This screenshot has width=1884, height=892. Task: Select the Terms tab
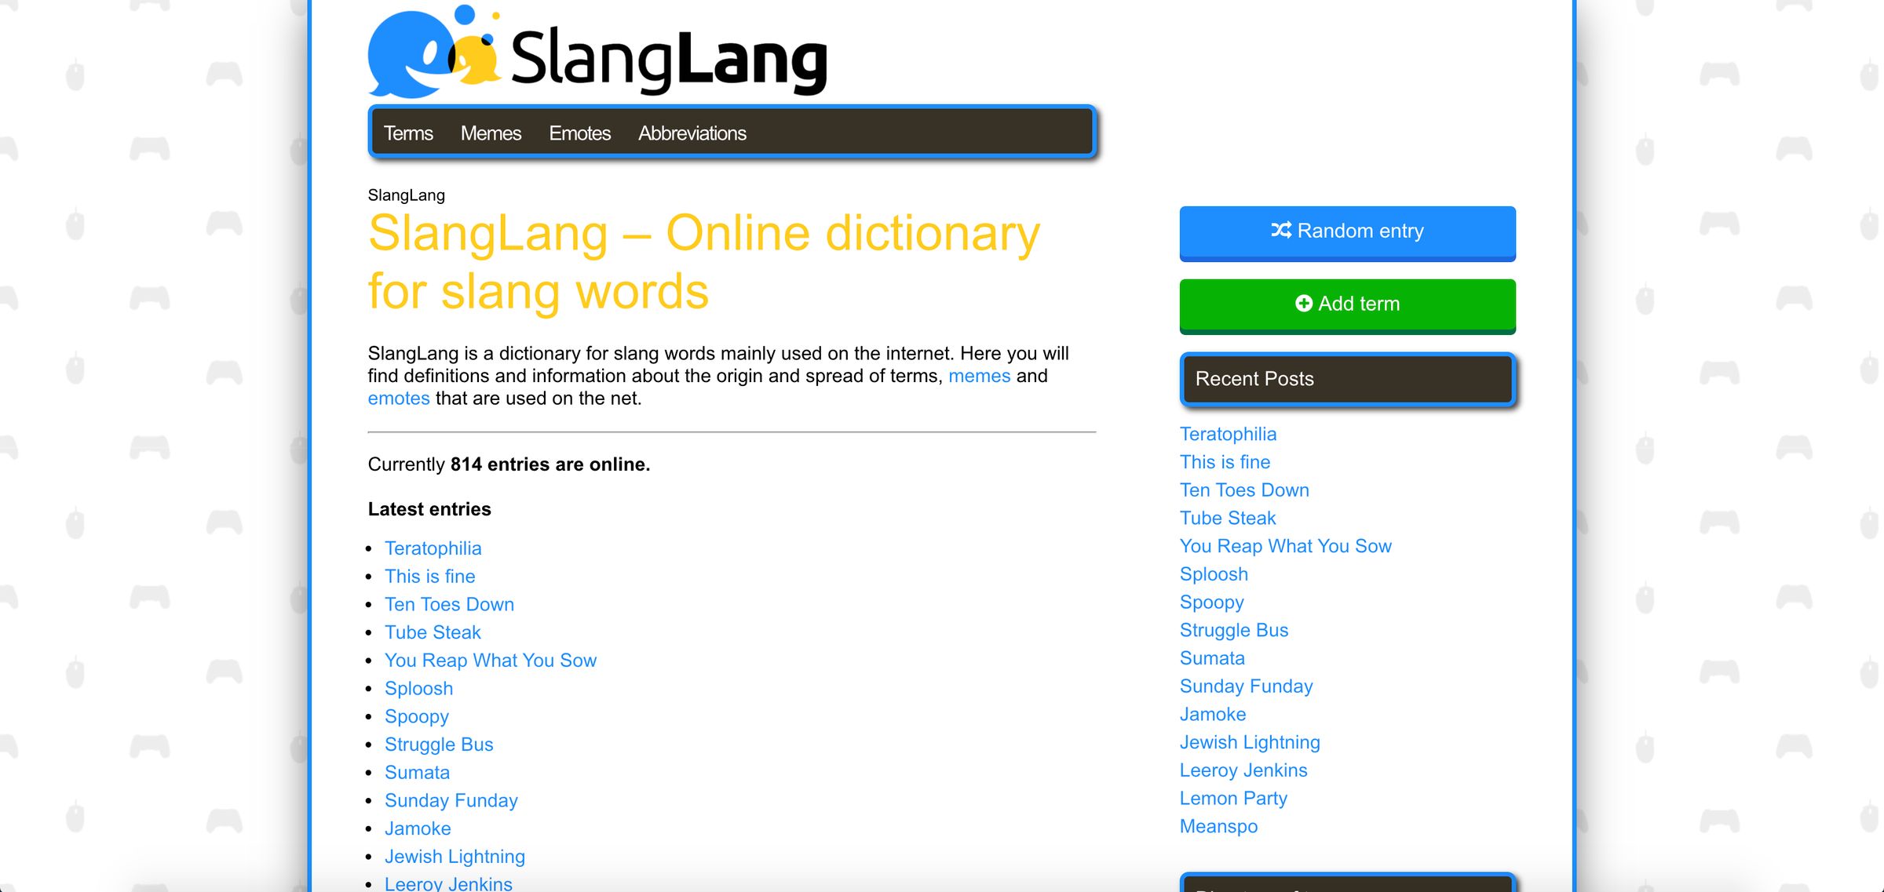407,133
